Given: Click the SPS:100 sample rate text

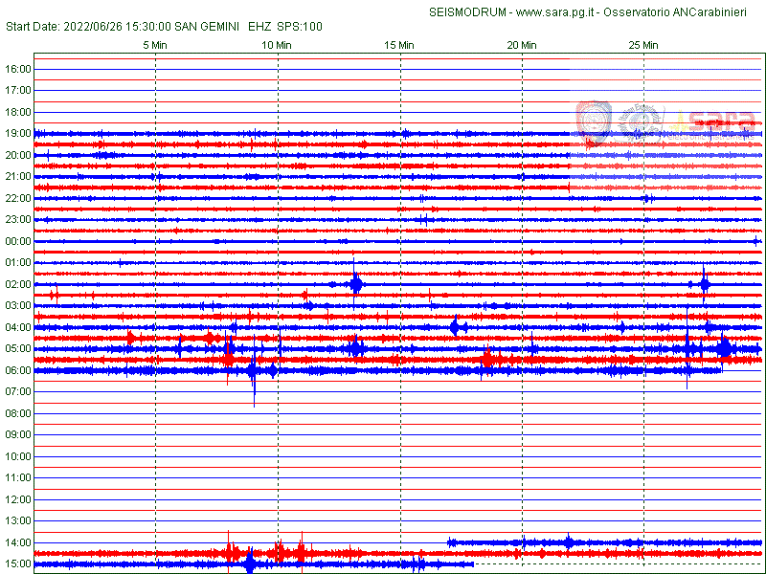Looking at the screenshot, I should pyautogui.click(x=300, y=27).
